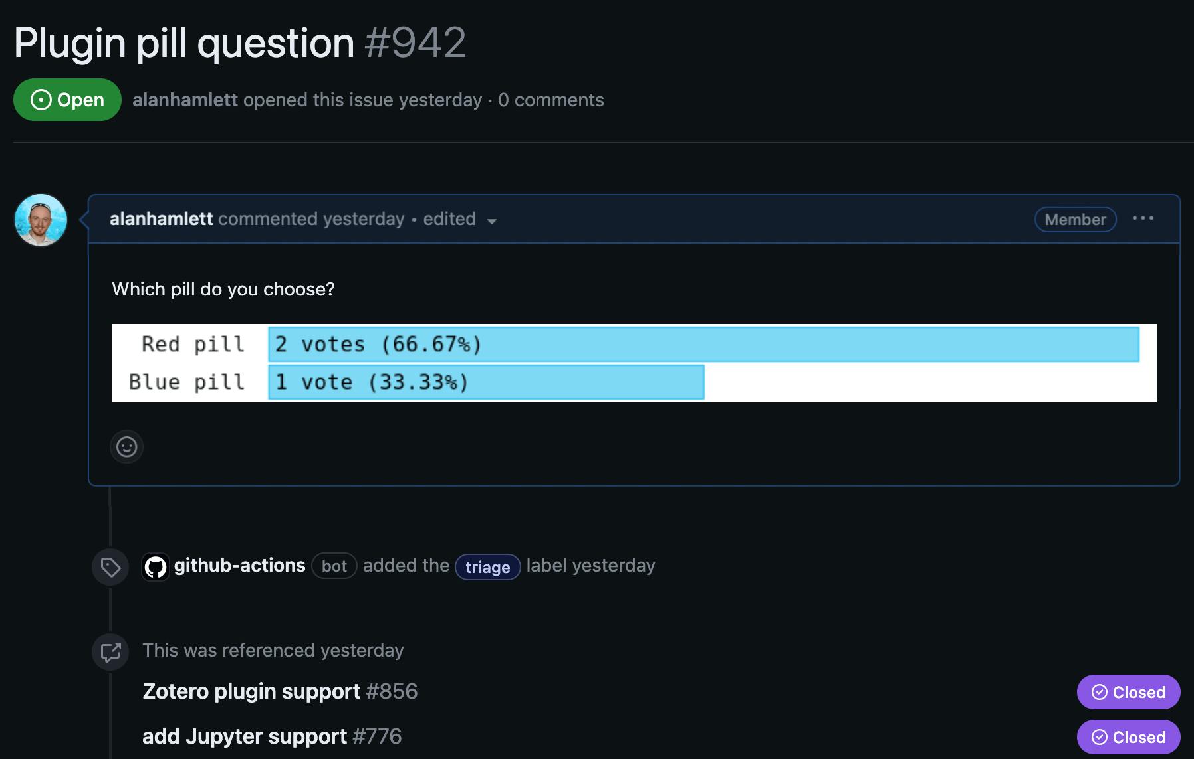Screen dimensions: 1194x759
Task: Expand the edited history dropdown arrow
Action: 492,221
